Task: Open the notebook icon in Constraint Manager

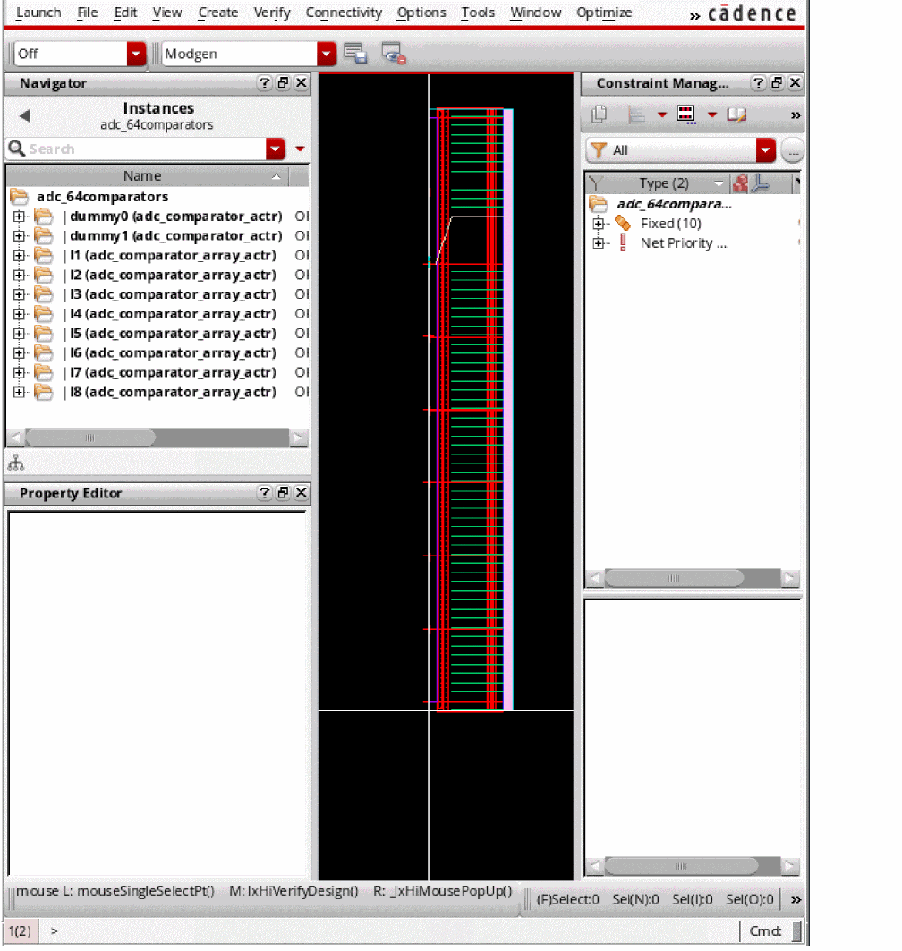Action: tap(736, 115)
